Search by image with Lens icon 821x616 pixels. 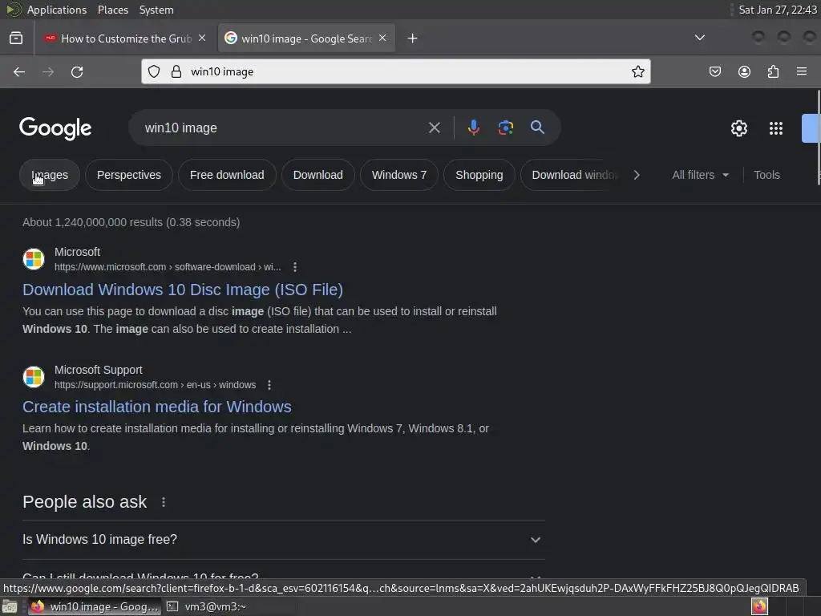tap(505, 128)
